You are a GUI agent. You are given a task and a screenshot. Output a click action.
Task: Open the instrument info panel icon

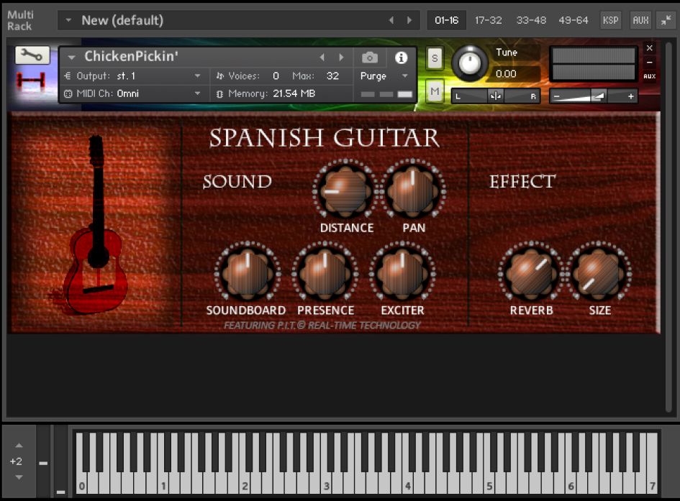pos(402,58)
